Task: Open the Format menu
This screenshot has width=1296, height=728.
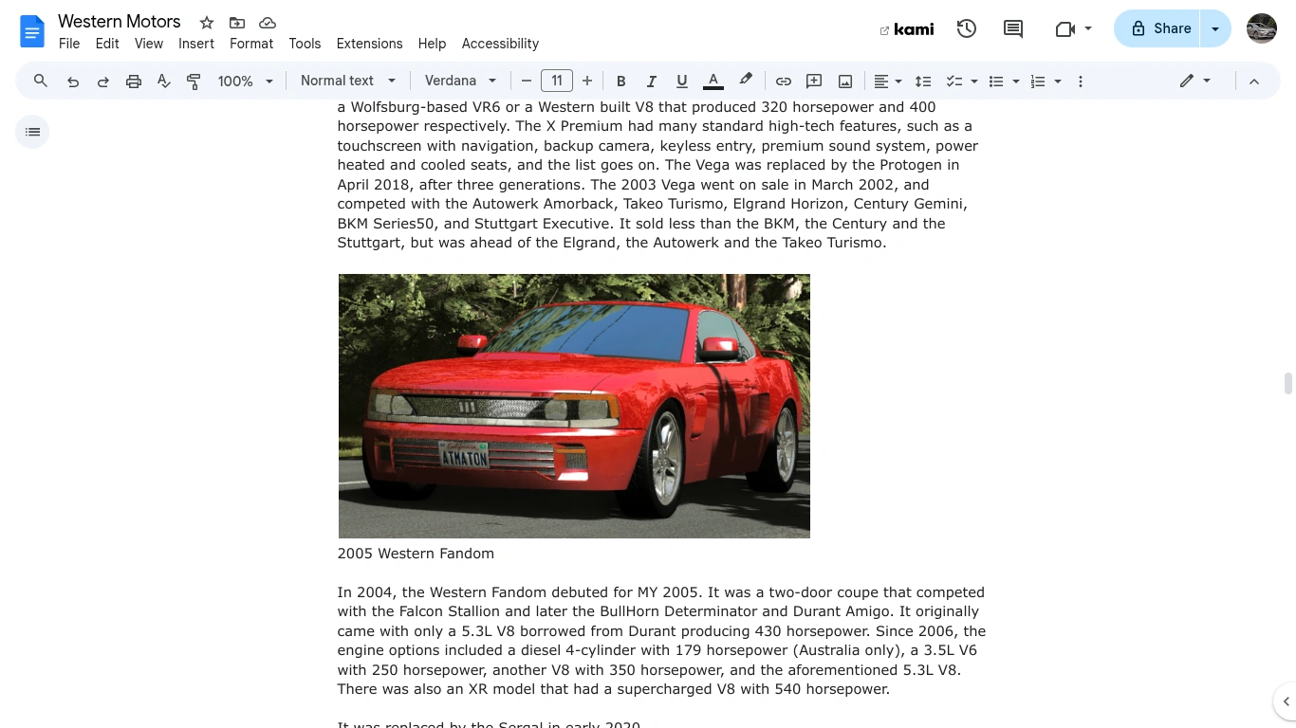Action: point(251,44)
